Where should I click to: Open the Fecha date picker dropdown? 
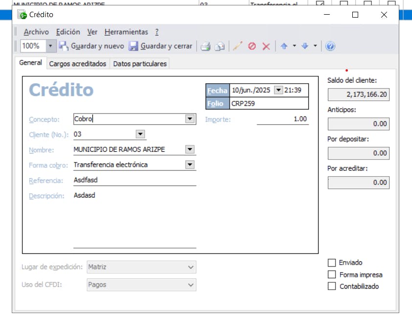tap(278, 90)
